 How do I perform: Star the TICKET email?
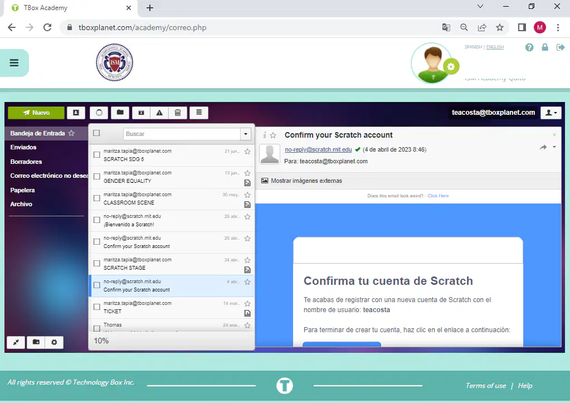247,303
